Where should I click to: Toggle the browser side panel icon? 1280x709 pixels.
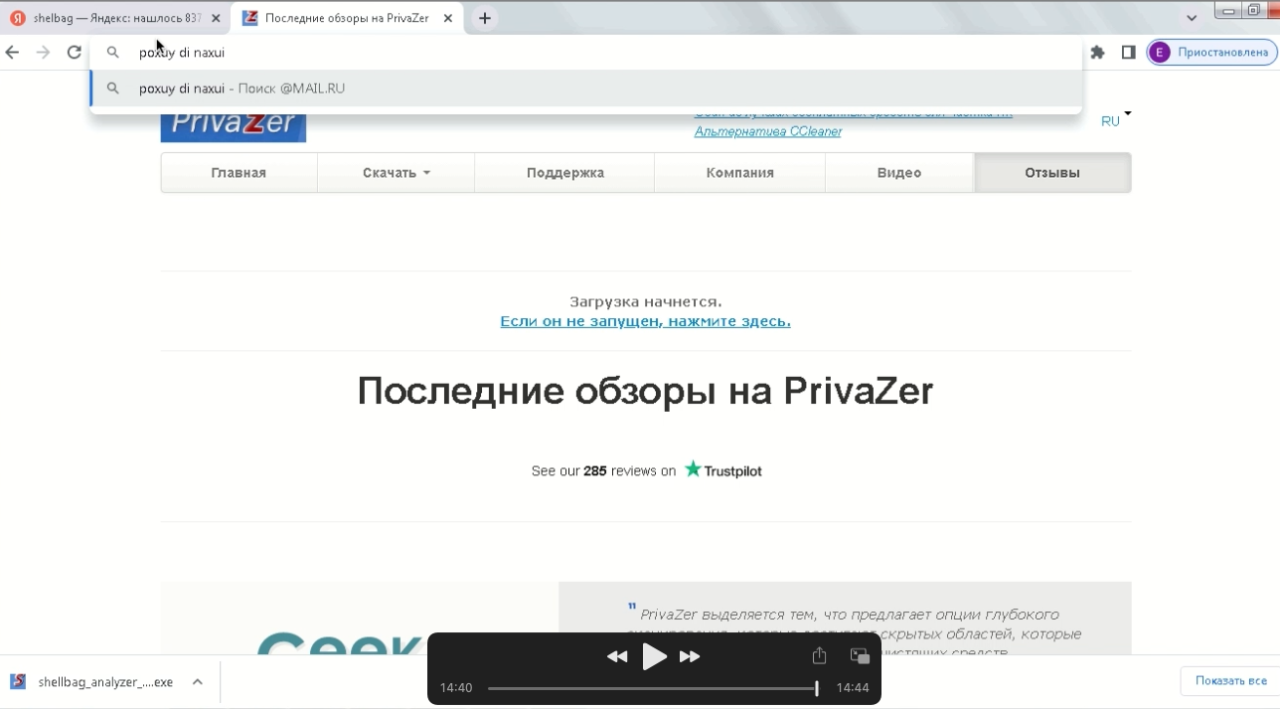[x=1128, y=53]
